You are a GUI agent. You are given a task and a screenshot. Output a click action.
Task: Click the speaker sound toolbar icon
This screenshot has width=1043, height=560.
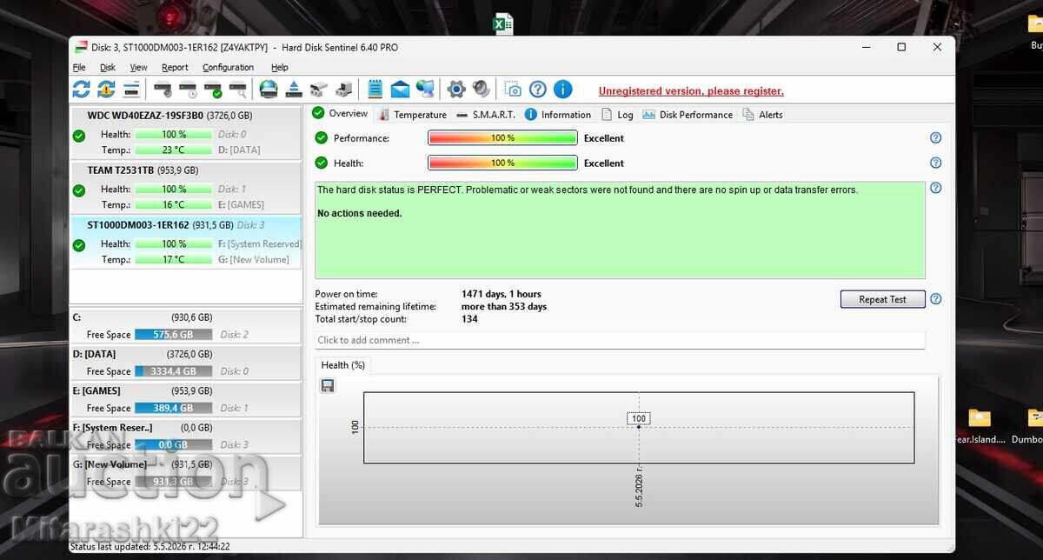(481, 89)
